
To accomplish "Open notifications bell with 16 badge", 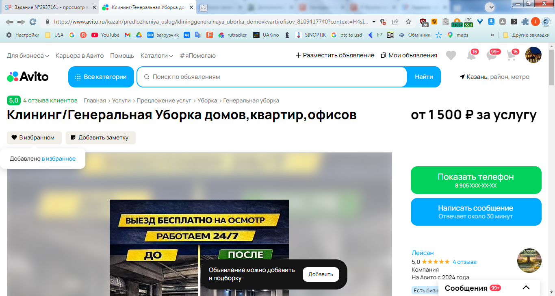I will 471,56.
